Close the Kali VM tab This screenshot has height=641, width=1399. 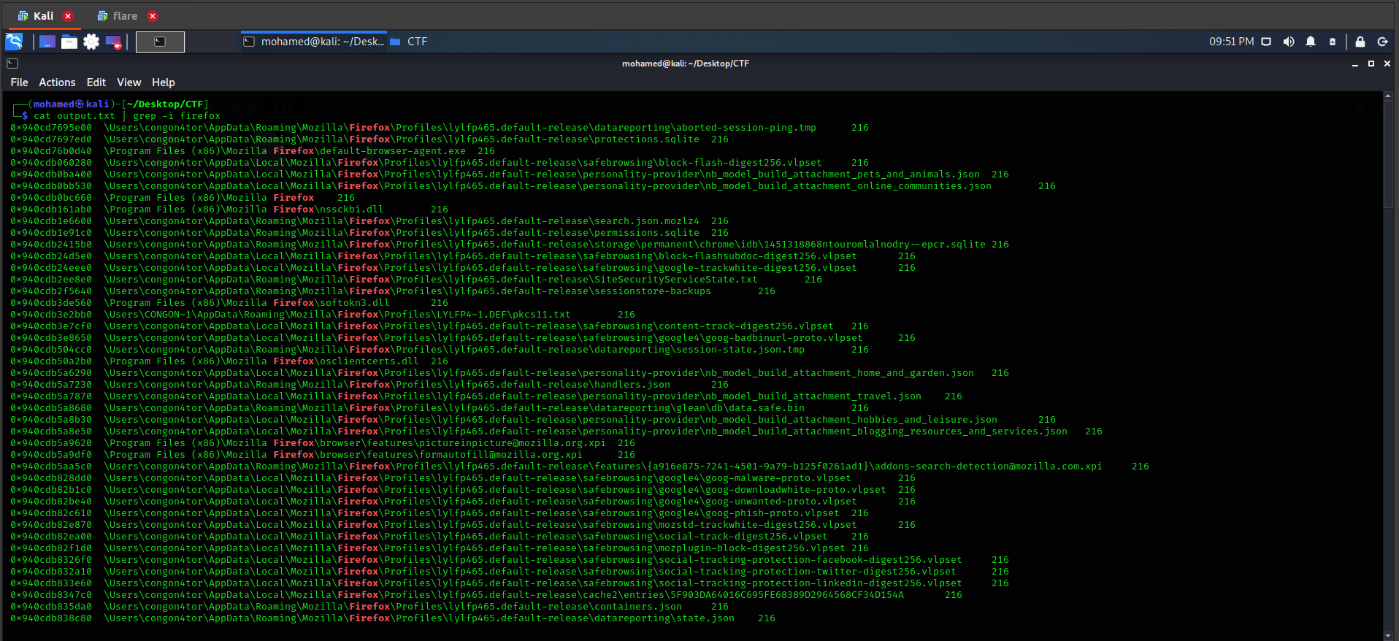pyautogui.click(x=68, y=16)
